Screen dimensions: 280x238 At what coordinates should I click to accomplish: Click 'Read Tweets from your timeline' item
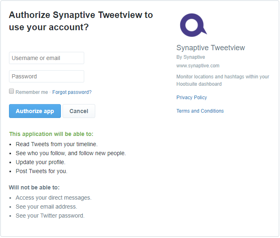pyautogui.click(x=56, y=144)
